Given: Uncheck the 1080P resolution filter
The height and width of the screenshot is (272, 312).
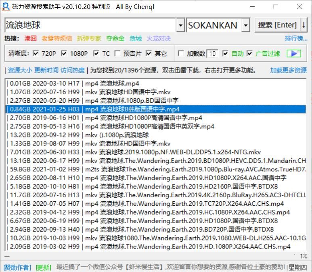Looking at the screenshot, I should [x=64, y=53].
